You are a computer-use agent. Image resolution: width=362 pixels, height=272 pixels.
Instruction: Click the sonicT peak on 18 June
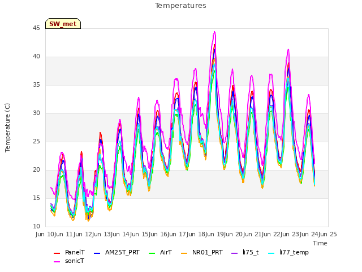(214, 32)
